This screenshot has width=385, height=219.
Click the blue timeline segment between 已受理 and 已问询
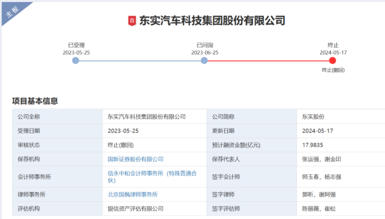coord(140,61)
